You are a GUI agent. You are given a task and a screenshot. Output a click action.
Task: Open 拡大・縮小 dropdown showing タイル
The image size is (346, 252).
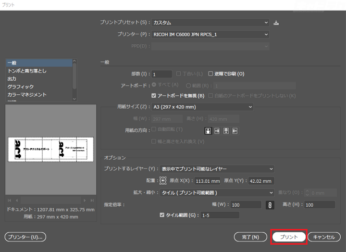[x=217, y=193]
